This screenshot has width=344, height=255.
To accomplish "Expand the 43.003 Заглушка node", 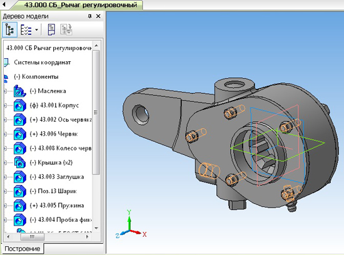I will [5, 177].
